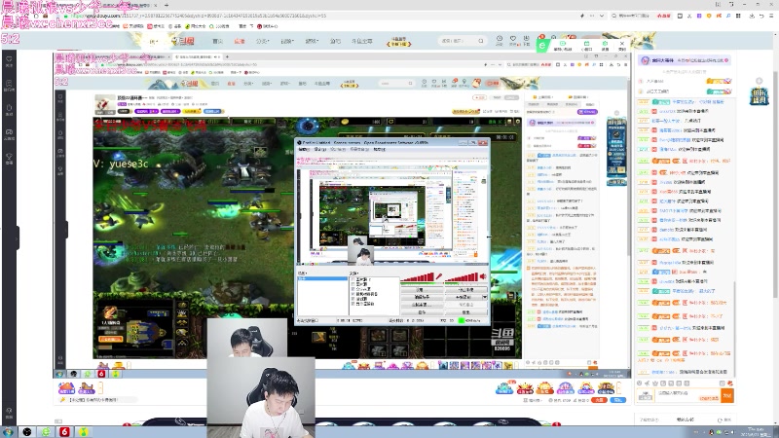
Task: Send the chat message with orange button
Action: (727, 395)
